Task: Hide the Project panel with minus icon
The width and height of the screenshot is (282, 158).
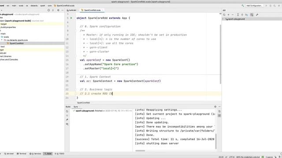Action: (x=63, y=11)
